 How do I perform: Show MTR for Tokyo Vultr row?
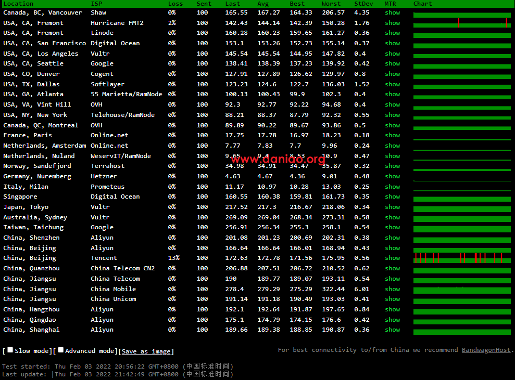tap(393, 207)
